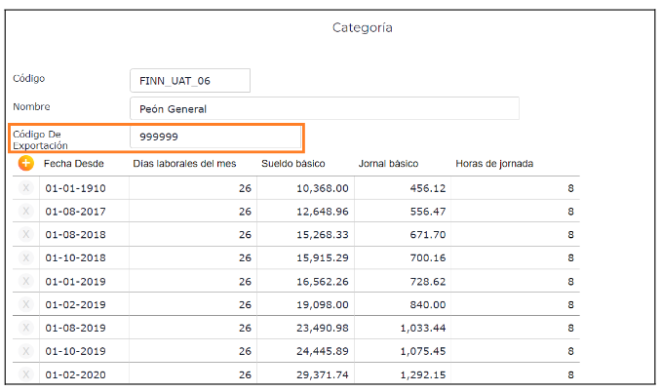Click the Horas de jornada column header
The width and height of the screenshot is (661, 392).
click(x=494, y=164)
